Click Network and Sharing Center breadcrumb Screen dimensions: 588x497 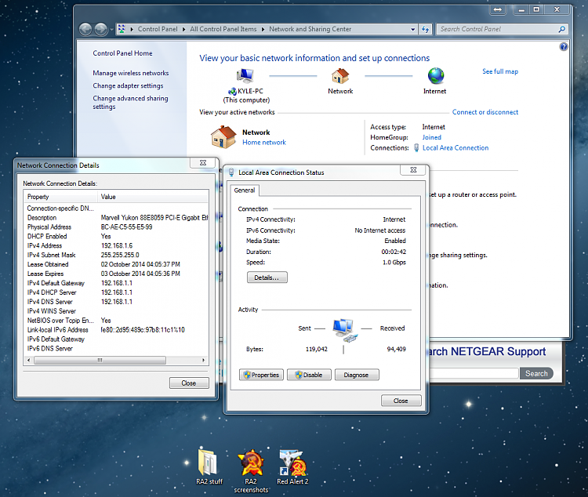coord(310,29)
